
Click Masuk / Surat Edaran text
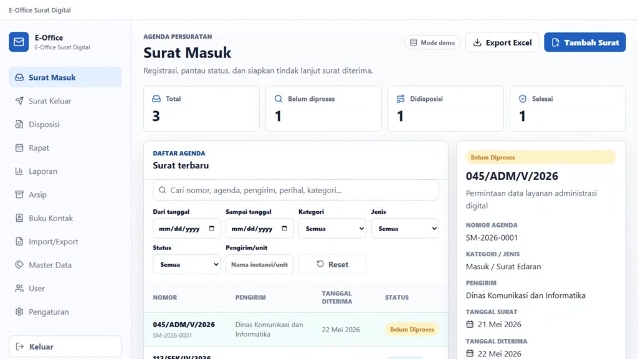(x=503, y=267)
